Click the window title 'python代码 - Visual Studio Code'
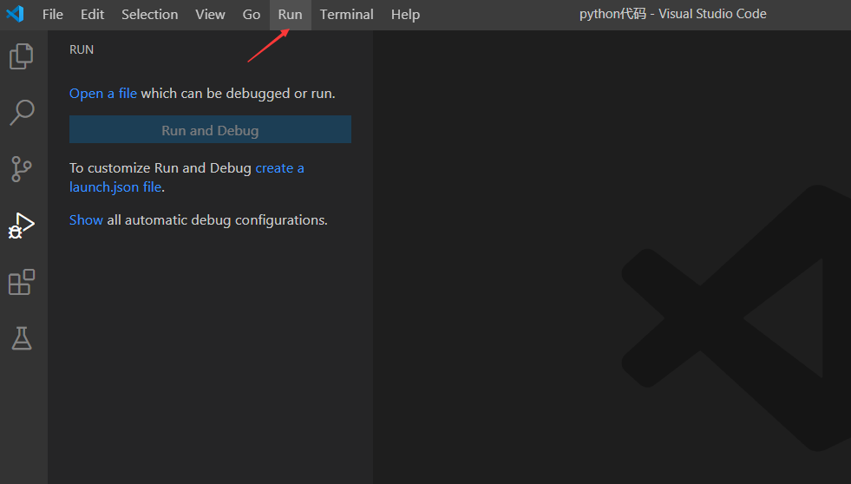The width and height of the screenshot is (851, 484). click(x=673, y=14)
